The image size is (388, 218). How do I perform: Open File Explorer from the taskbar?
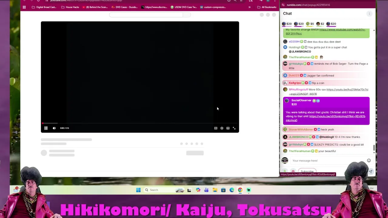[x=215, y=190]
